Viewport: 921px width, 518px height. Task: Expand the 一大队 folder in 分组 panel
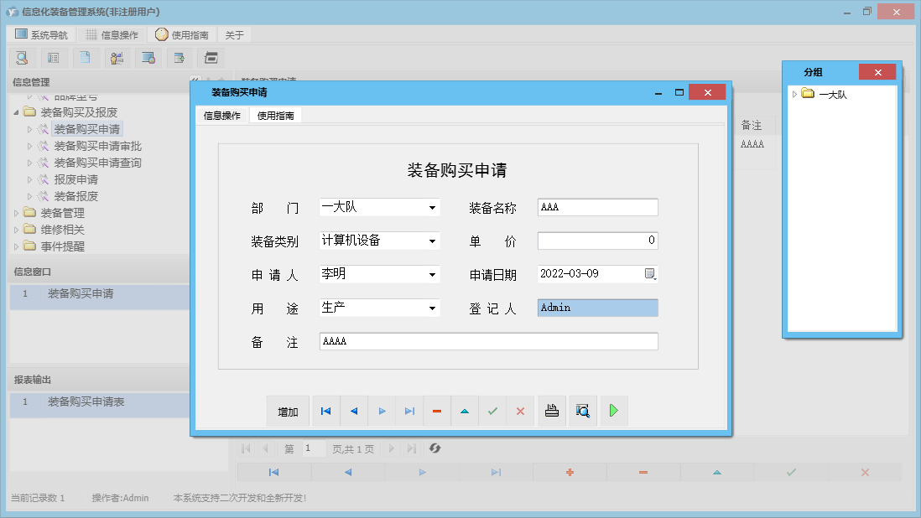pos(794,94)
